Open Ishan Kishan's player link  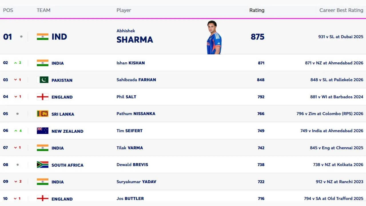pyautogui.click(x=131, y=63)
